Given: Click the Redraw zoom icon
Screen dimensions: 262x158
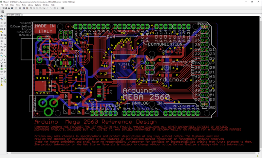Looking at the screenshot, I should tap(40, 8).
